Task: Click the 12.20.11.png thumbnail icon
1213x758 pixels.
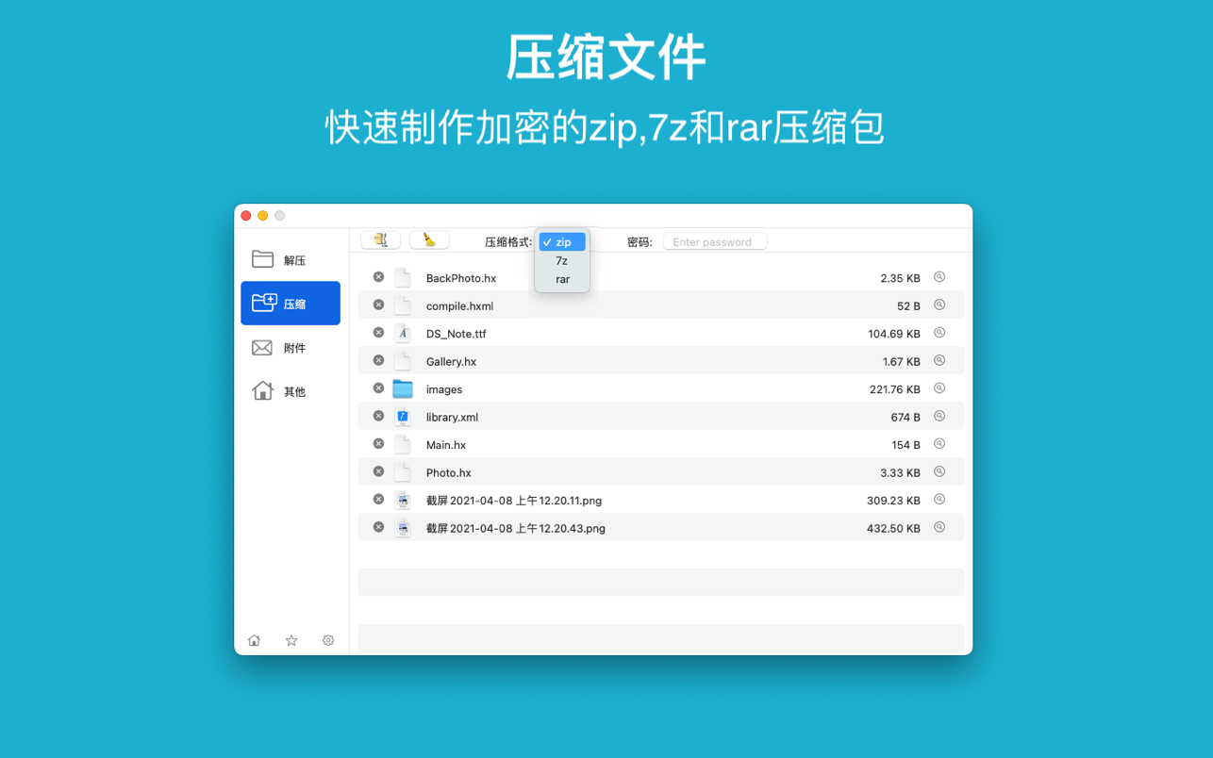Action: (x=403, y=500)
